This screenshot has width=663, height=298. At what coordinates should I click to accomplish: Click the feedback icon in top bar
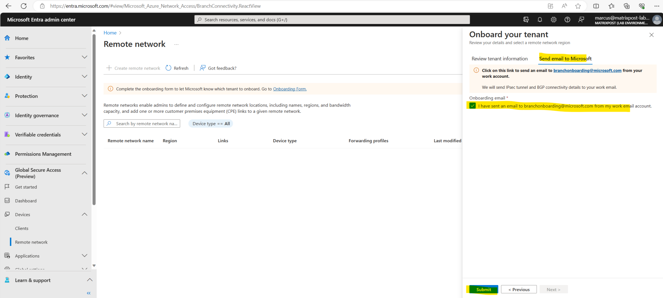click(x=581, y=19)
